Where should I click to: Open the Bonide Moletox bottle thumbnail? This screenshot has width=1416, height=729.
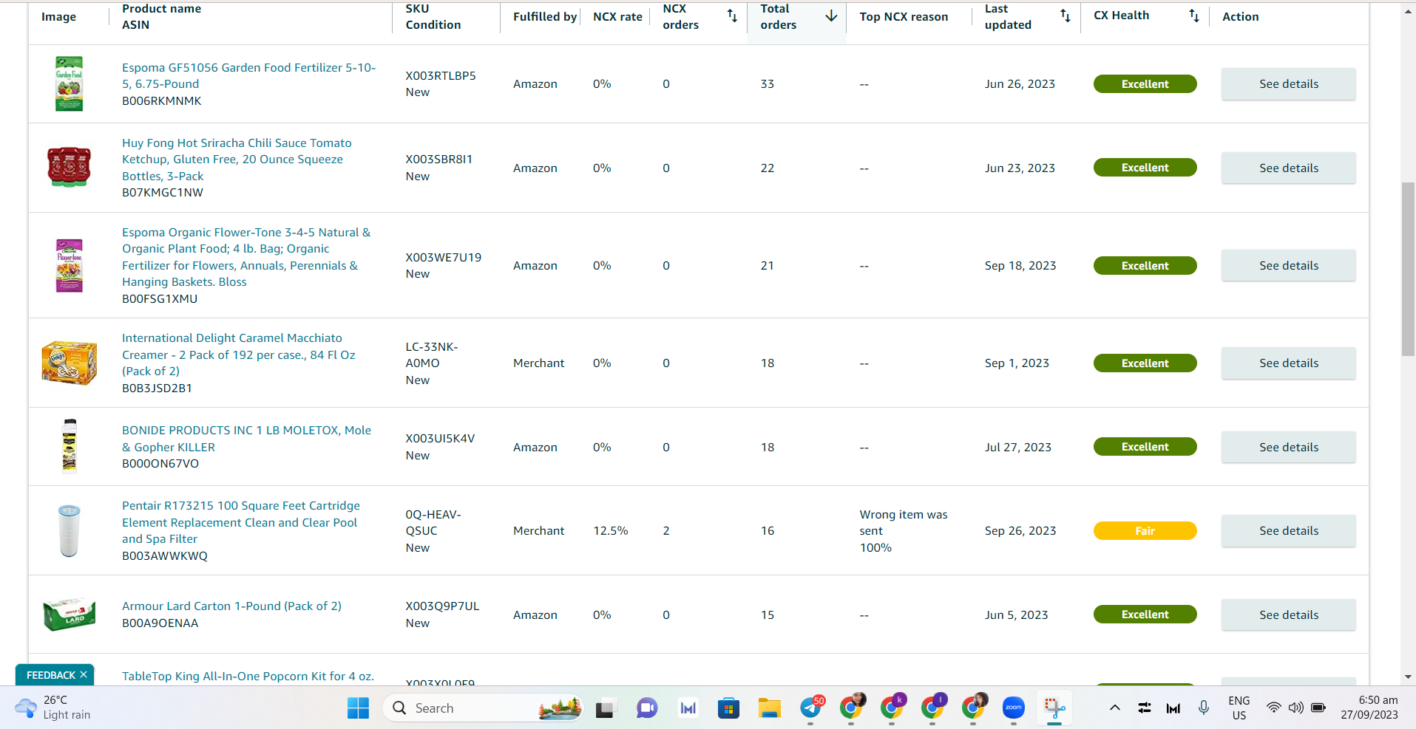pos(69,446)
